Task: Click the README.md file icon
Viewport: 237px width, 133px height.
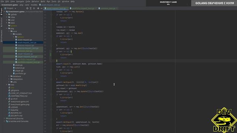Action: click(x=9, y=113)
